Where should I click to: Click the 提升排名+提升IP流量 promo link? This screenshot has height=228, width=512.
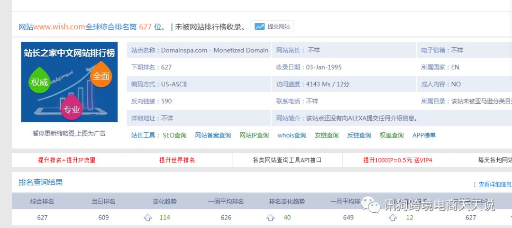(x=67, y=160)
